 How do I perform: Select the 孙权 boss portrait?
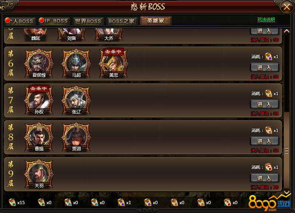click(x=39, y=101)
